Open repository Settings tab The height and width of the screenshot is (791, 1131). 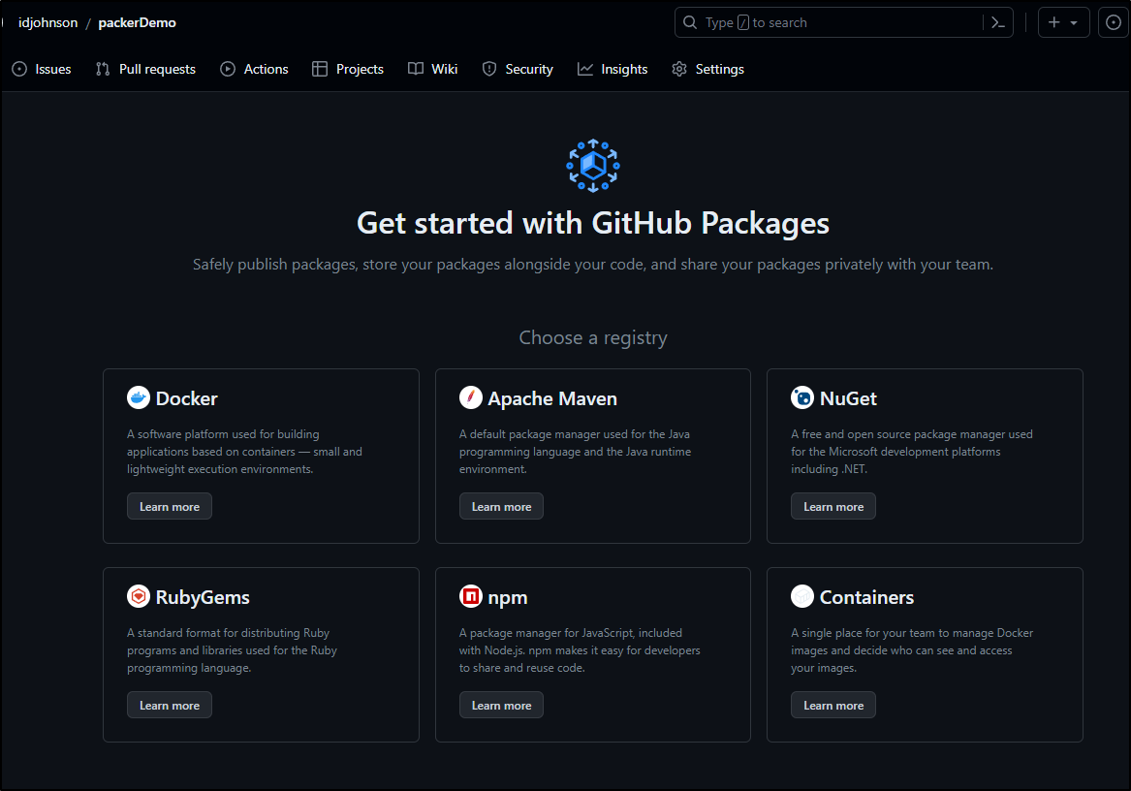[708, 69]
